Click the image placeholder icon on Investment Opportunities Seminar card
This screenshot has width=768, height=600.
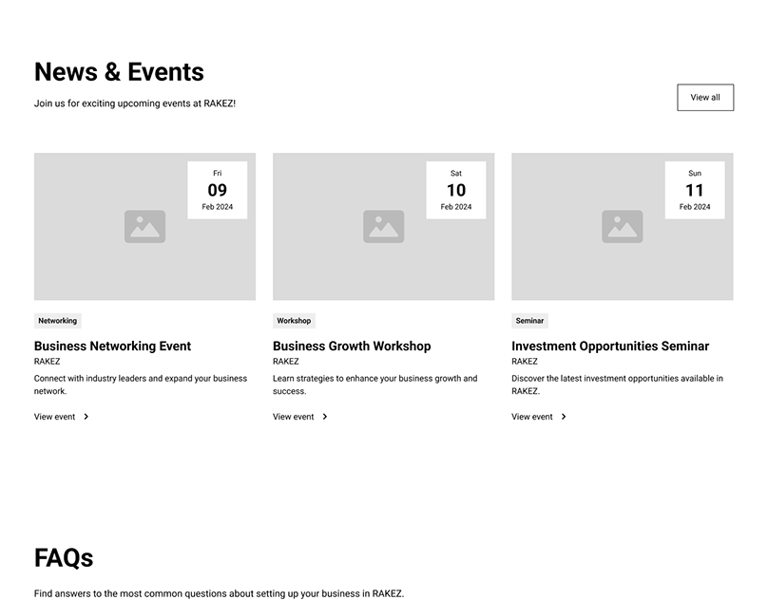pyautogui.click(x=622, y=226)
